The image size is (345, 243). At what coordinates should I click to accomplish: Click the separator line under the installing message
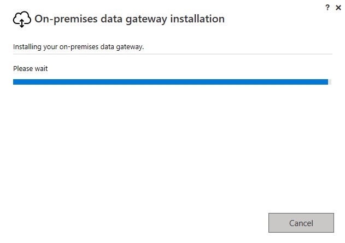tap(172, 54)
